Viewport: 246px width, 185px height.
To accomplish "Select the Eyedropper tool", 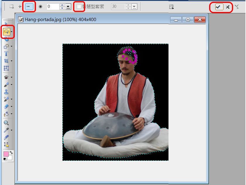I will point(6,130).
